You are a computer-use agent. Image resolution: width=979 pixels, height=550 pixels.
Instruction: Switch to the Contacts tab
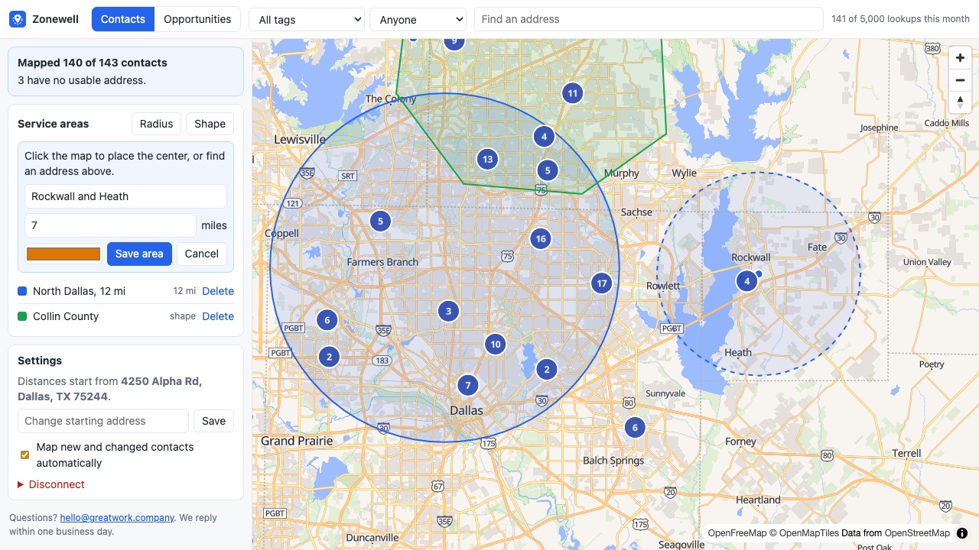[122, 19]
